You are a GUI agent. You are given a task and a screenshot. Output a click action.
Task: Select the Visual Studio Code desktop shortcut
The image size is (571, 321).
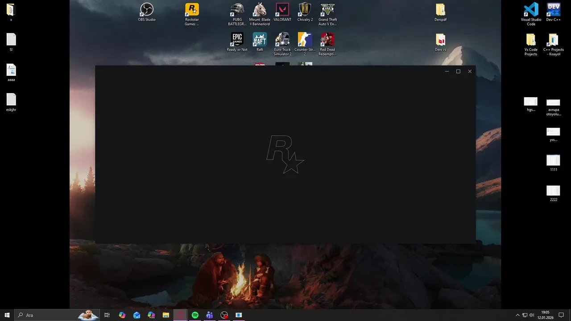tap(531, 14)
